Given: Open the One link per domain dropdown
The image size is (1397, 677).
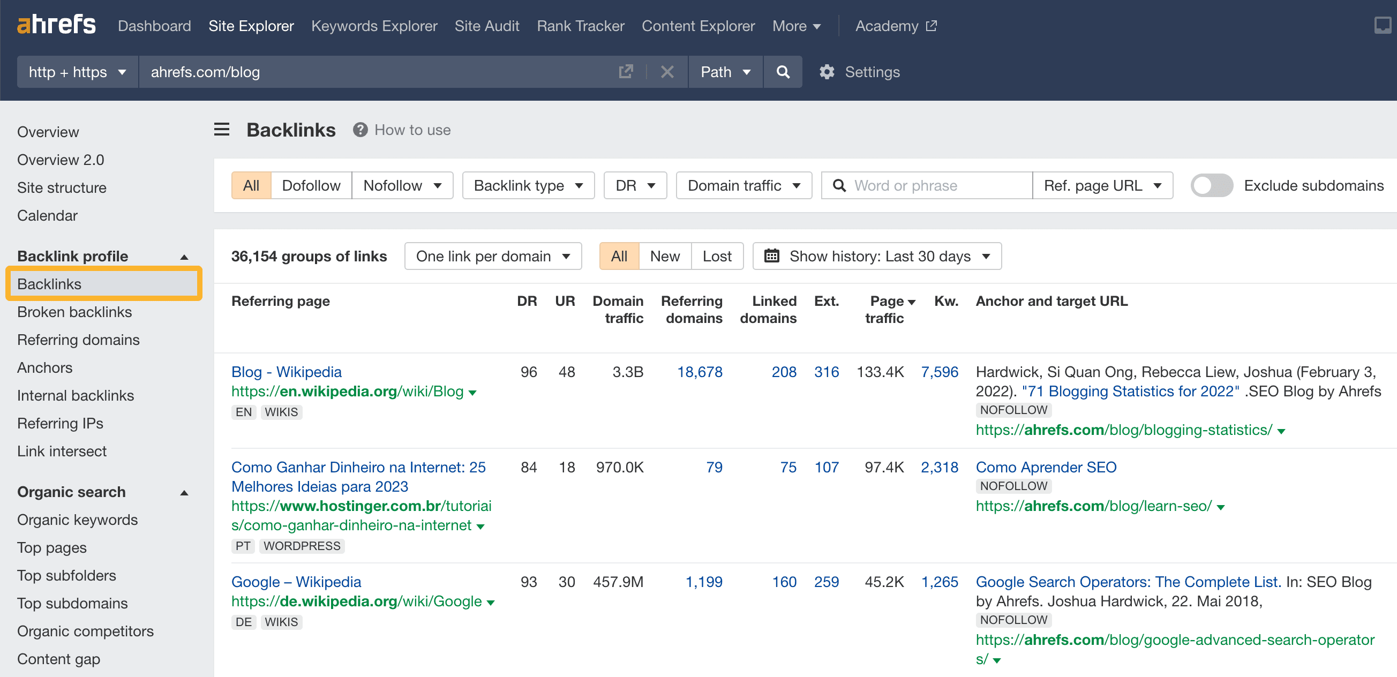Looking at the screenshot, I should [x=492, y=255].
